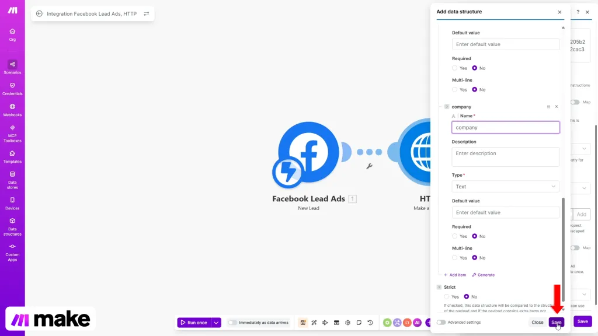Open help icon in the HTTP module panel
Screen dimensions: 598x336
(x=578, y=12)
